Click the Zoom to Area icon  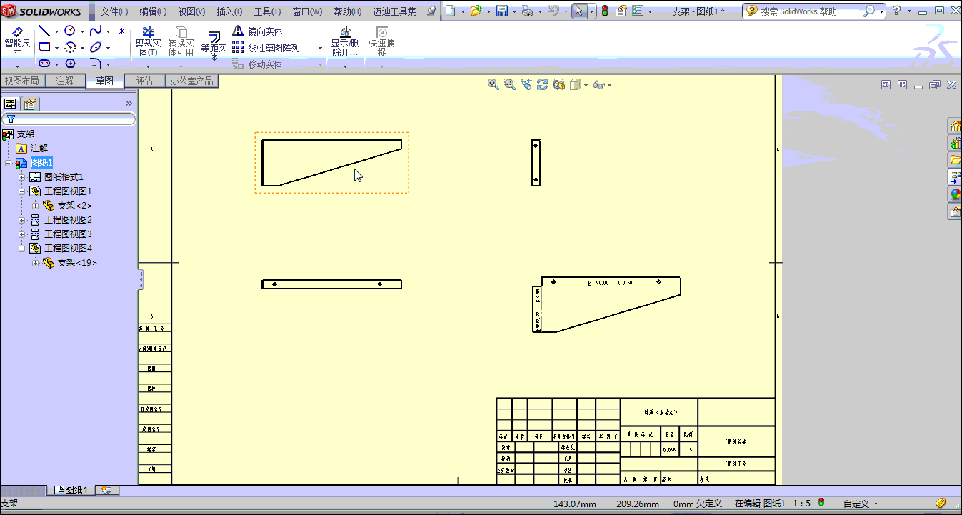tap(509, 84)
